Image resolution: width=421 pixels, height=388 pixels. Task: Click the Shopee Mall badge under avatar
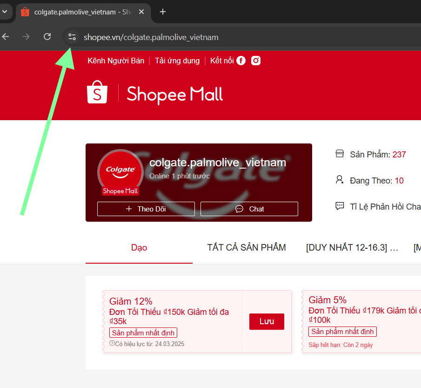(x=120, y=191)
